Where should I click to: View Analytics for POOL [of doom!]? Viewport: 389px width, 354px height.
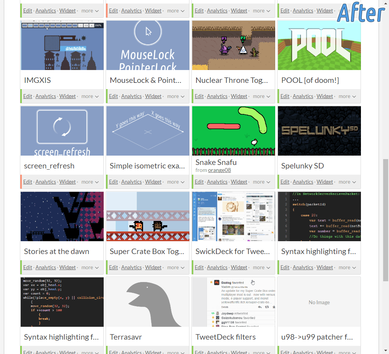pyautogui.click(x=303, y=96)
